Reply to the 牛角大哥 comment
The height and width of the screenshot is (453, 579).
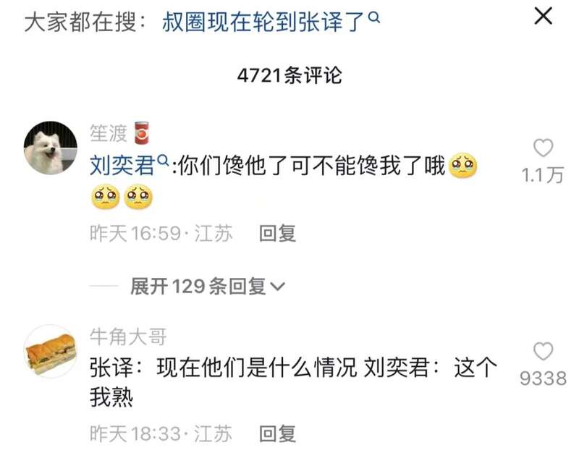pyautogui.click(x=277, y=433)
